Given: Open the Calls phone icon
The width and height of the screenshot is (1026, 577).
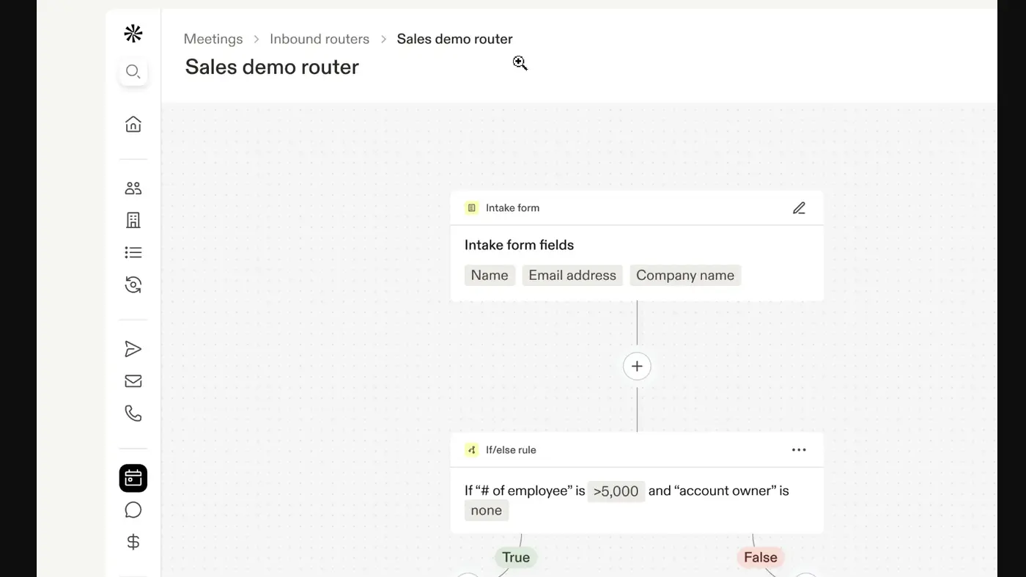Looking at the screenshot, I should click(x=133, y=414).
